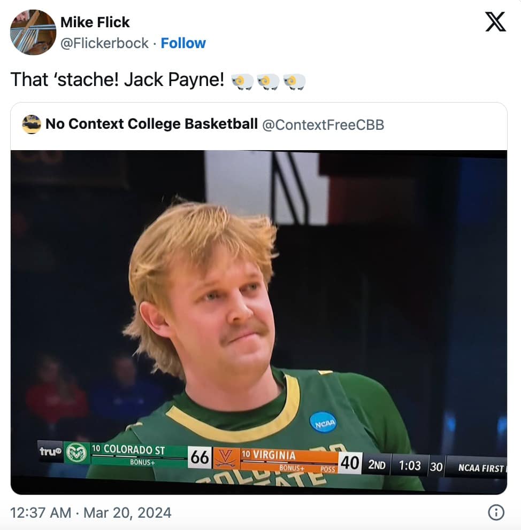This screenshot has height=530, width=521.
Task: Click the No Context College Basketball avatar
Action: [31, 123]
